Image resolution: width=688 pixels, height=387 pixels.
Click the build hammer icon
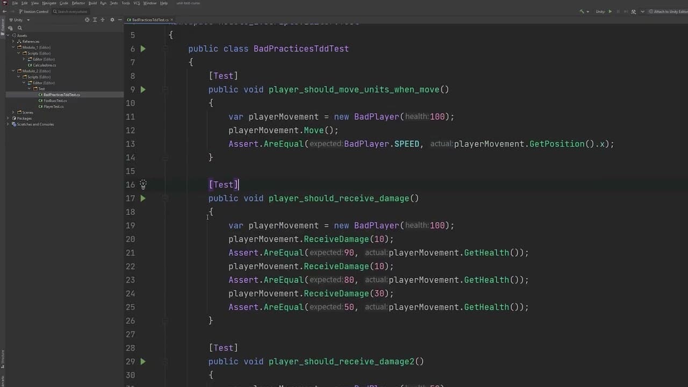click(581, 11)
